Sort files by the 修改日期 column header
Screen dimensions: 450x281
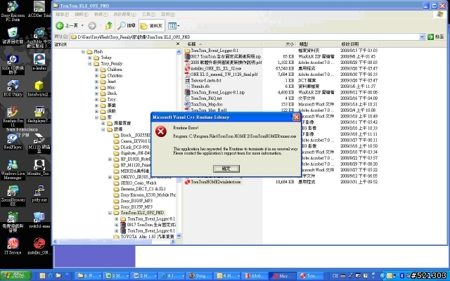point(359,44)
